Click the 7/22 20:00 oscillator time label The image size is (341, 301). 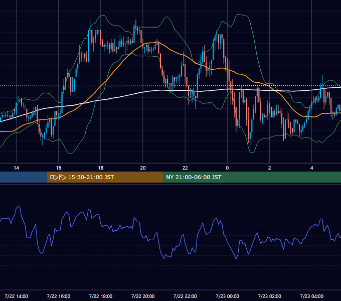[143, 296]
